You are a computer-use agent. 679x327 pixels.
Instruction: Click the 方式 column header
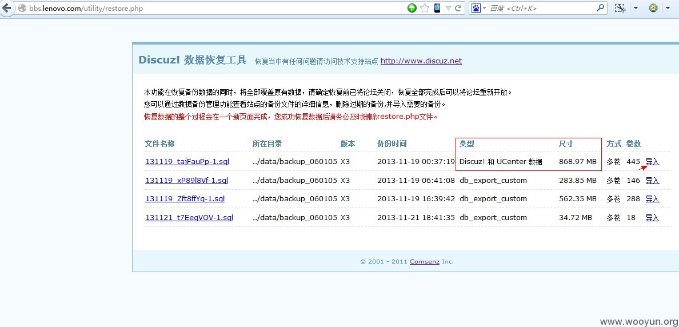(x=614, y=143)
